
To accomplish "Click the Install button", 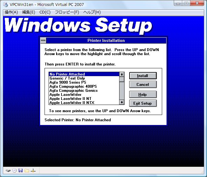I will click(143, 76).
